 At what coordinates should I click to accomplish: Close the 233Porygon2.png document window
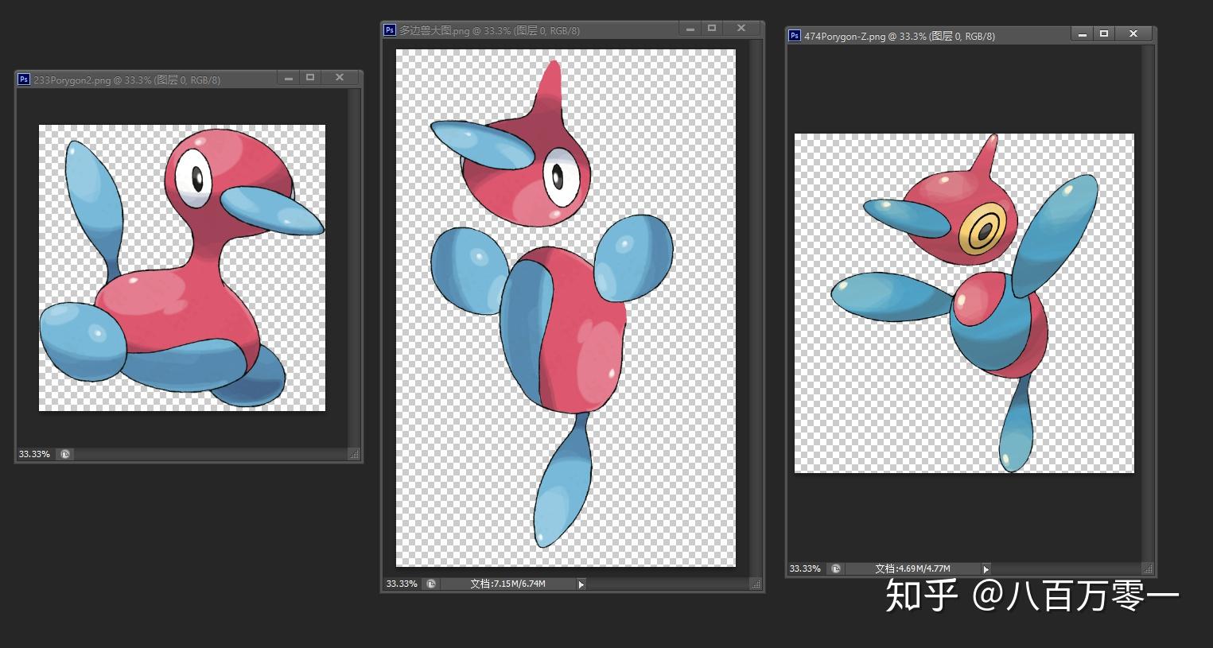pos(340,78)
